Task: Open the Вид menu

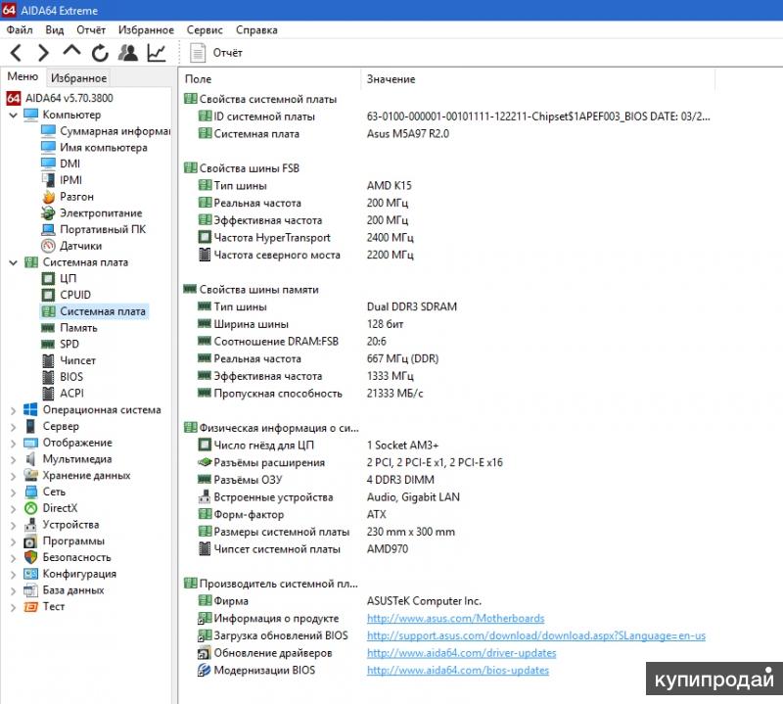Action: tap(55, 30)
